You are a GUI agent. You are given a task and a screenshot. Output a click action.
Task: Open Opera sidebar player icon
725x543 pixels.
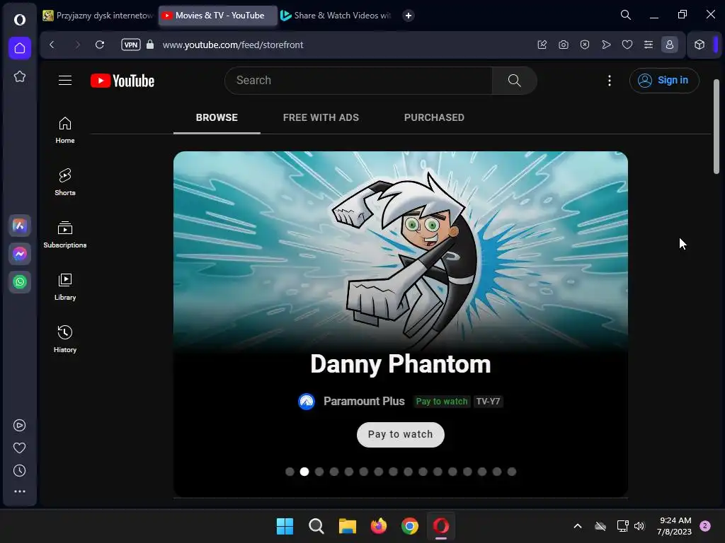(19, 425)
